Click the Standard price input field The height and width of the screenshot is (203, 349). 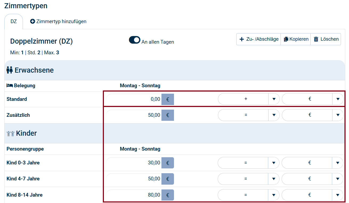(134, 100)
